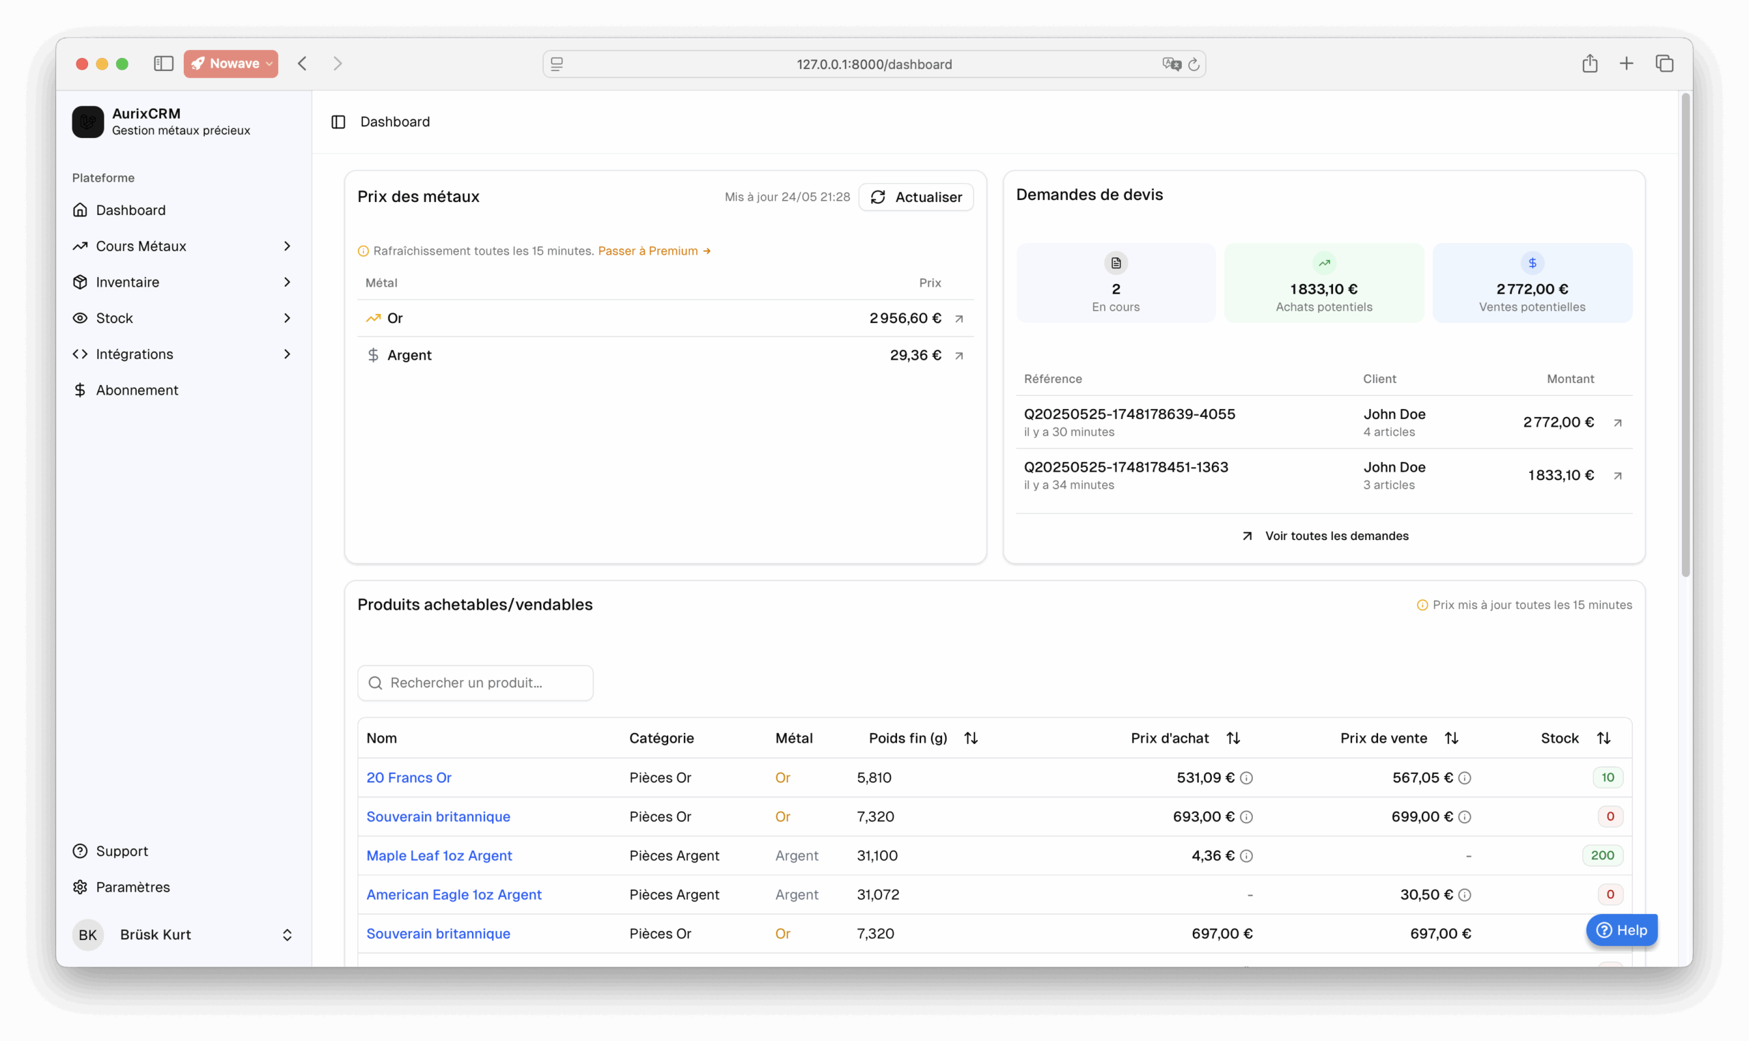Expand Stock submenu chevron

[x=287, y=319]
